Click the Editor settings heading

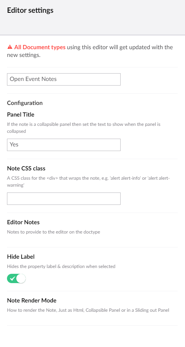click(x=30, y=10)
